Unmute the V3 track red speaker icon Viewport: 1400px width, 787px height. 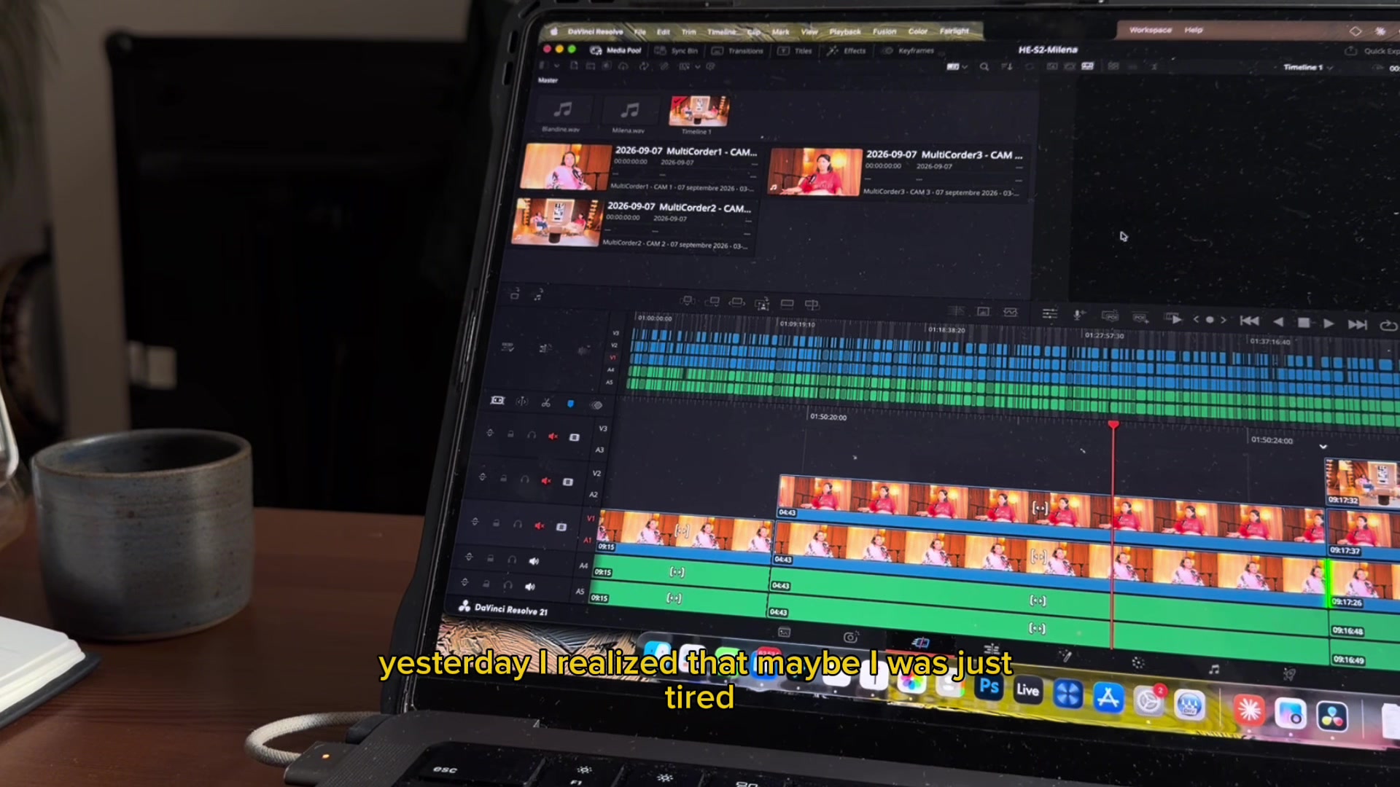tap(553, 436)
